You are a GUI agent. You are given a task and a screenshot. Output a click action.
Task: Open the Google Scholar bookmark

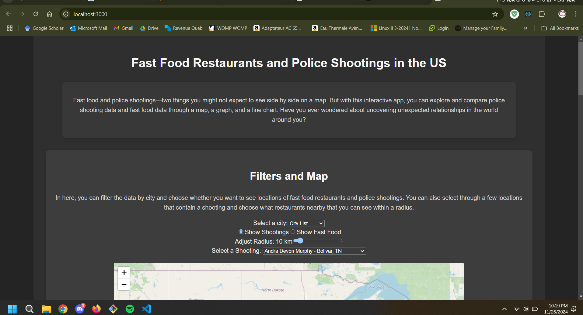(x=44, y=28)
